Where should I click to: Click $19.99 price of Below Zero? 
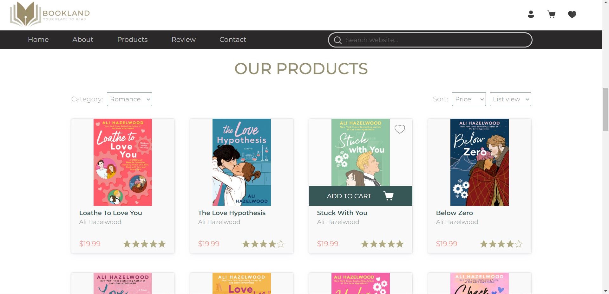click(447, 244)
